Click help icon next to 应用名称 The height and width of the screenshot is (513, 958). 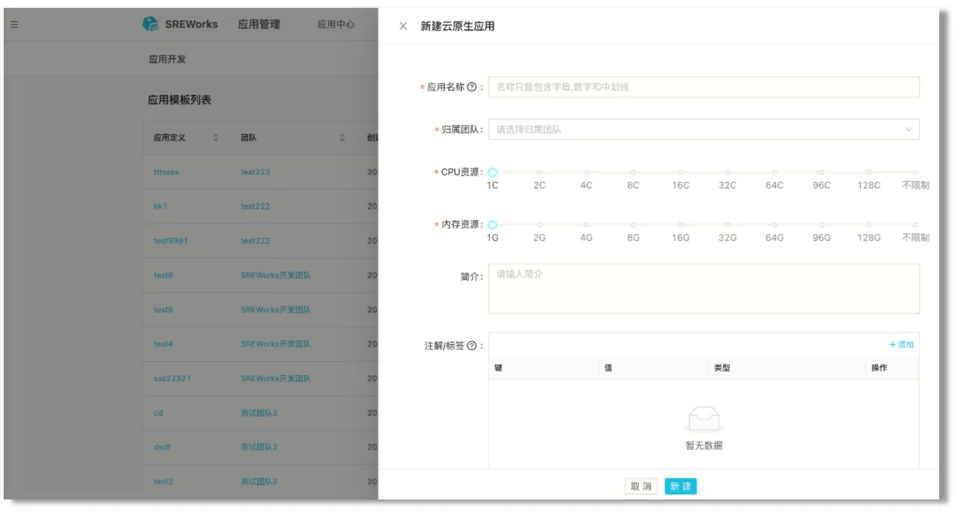[471, 88]
